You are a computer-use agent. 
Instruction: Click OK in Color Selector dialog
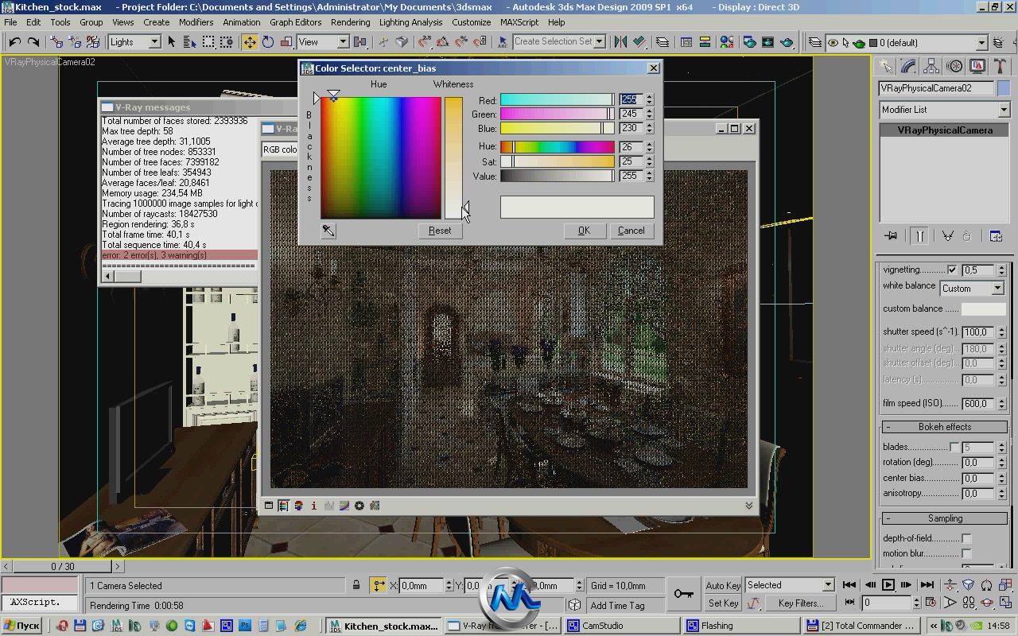[584, 231]
